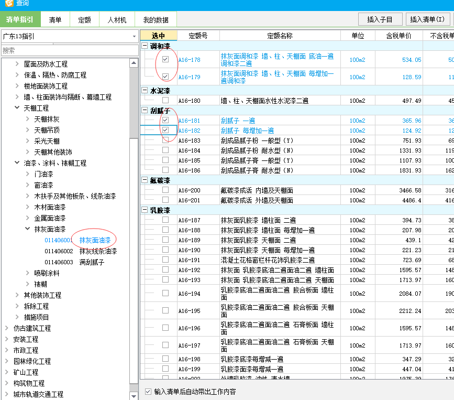Screen dimensions: 454x400
Task: Select the 园林绿化工程 tree item
Action: click(x=32, y=361)
